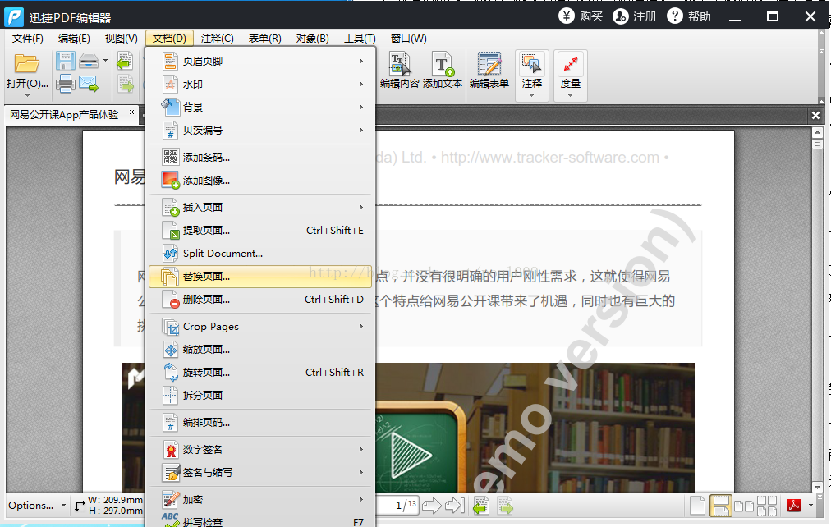Select 删除页面 in menu
The width and height of the screenshot is (831, 527).
262,300
